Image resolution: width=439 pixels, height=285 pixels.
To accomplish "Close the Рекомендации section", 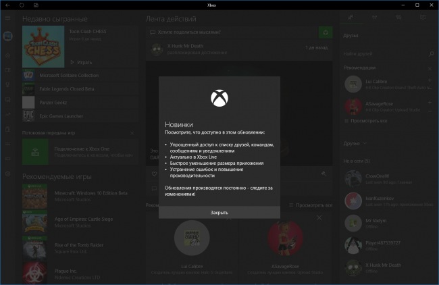I will click(430, 68).
